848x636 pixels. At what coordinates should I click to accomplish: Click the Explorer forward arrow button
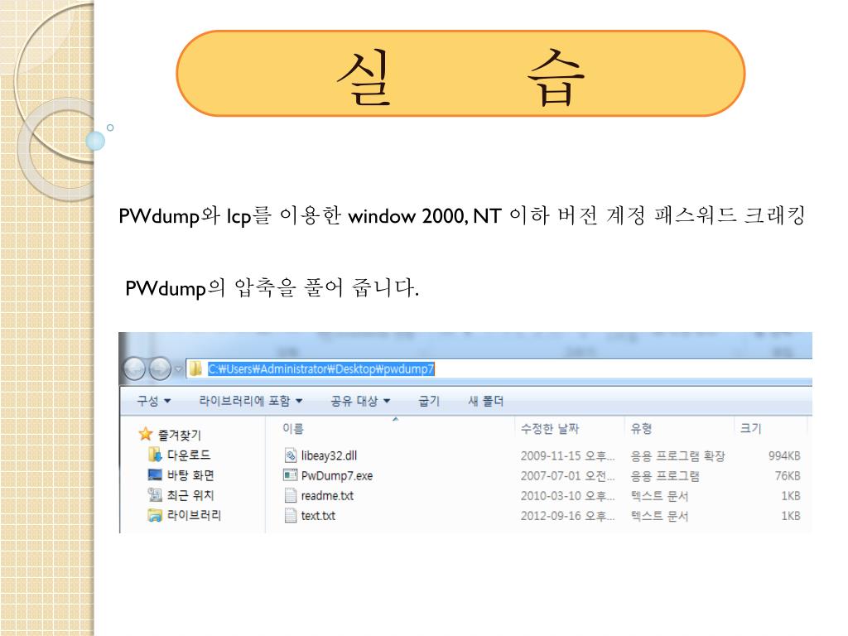[160, 369]
